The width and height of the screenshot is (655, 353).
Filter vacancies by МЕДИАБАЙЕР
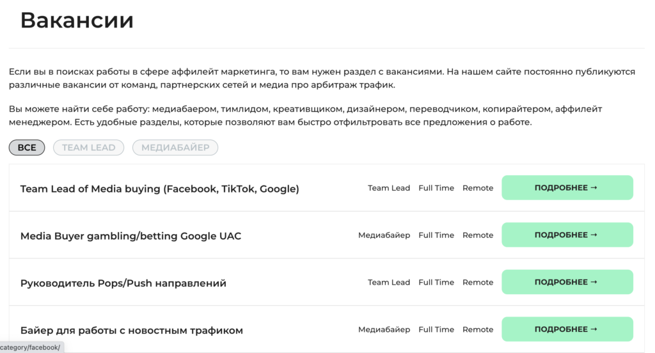pyautogui.click(x=175, y=148)
